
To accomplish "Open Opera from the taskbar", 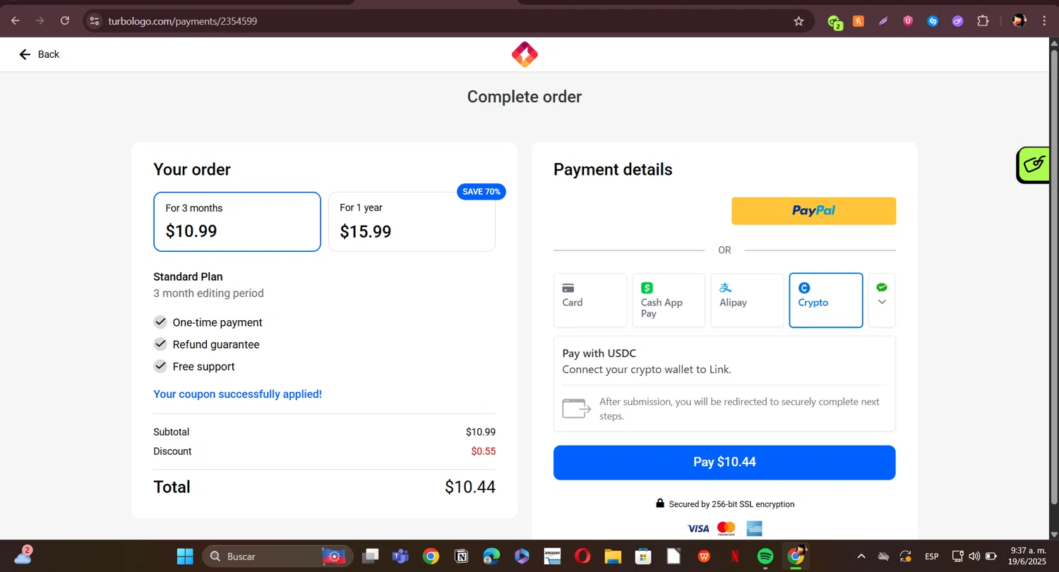I will coord(582,556).
